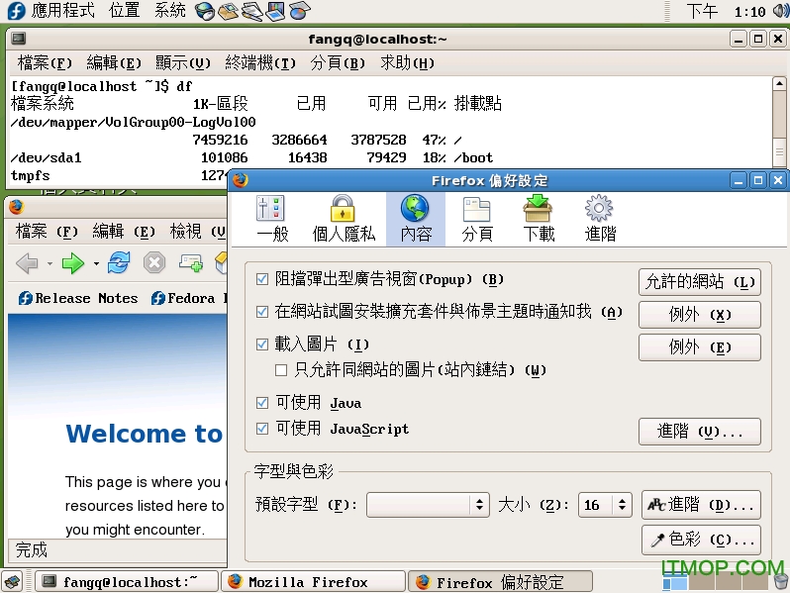Click the Fedora logo on top panel
This screenshot has height=593, width=790.
tap(16, 11)
